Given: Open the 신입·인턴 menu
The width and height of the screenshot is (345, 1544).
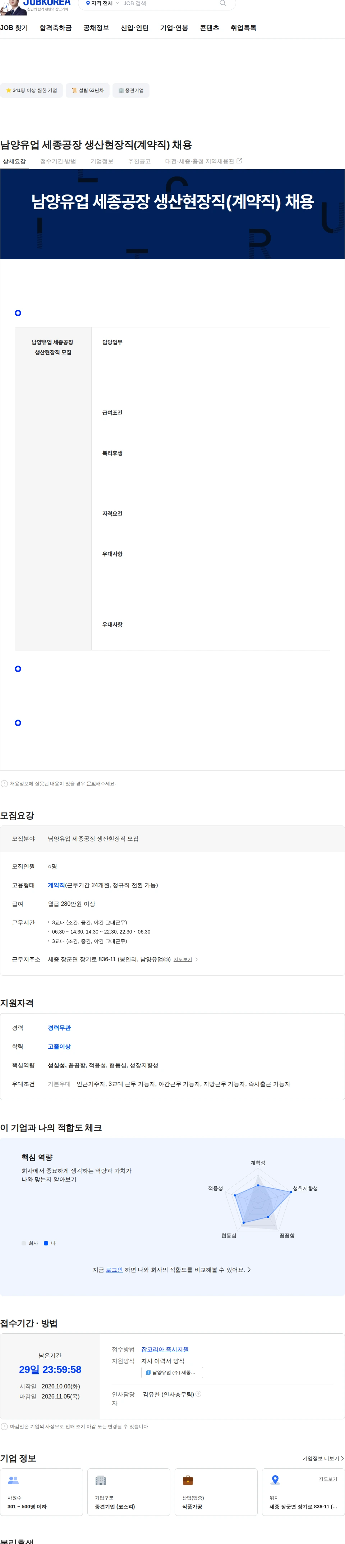Looking at the screenshot, I should click(134, 28).
